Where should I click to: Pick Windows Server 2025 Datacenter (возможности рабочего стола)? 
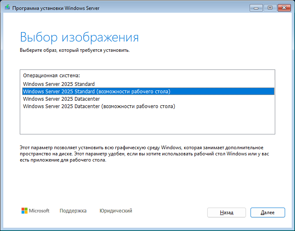pyautogui.click(x=148, y=106)
